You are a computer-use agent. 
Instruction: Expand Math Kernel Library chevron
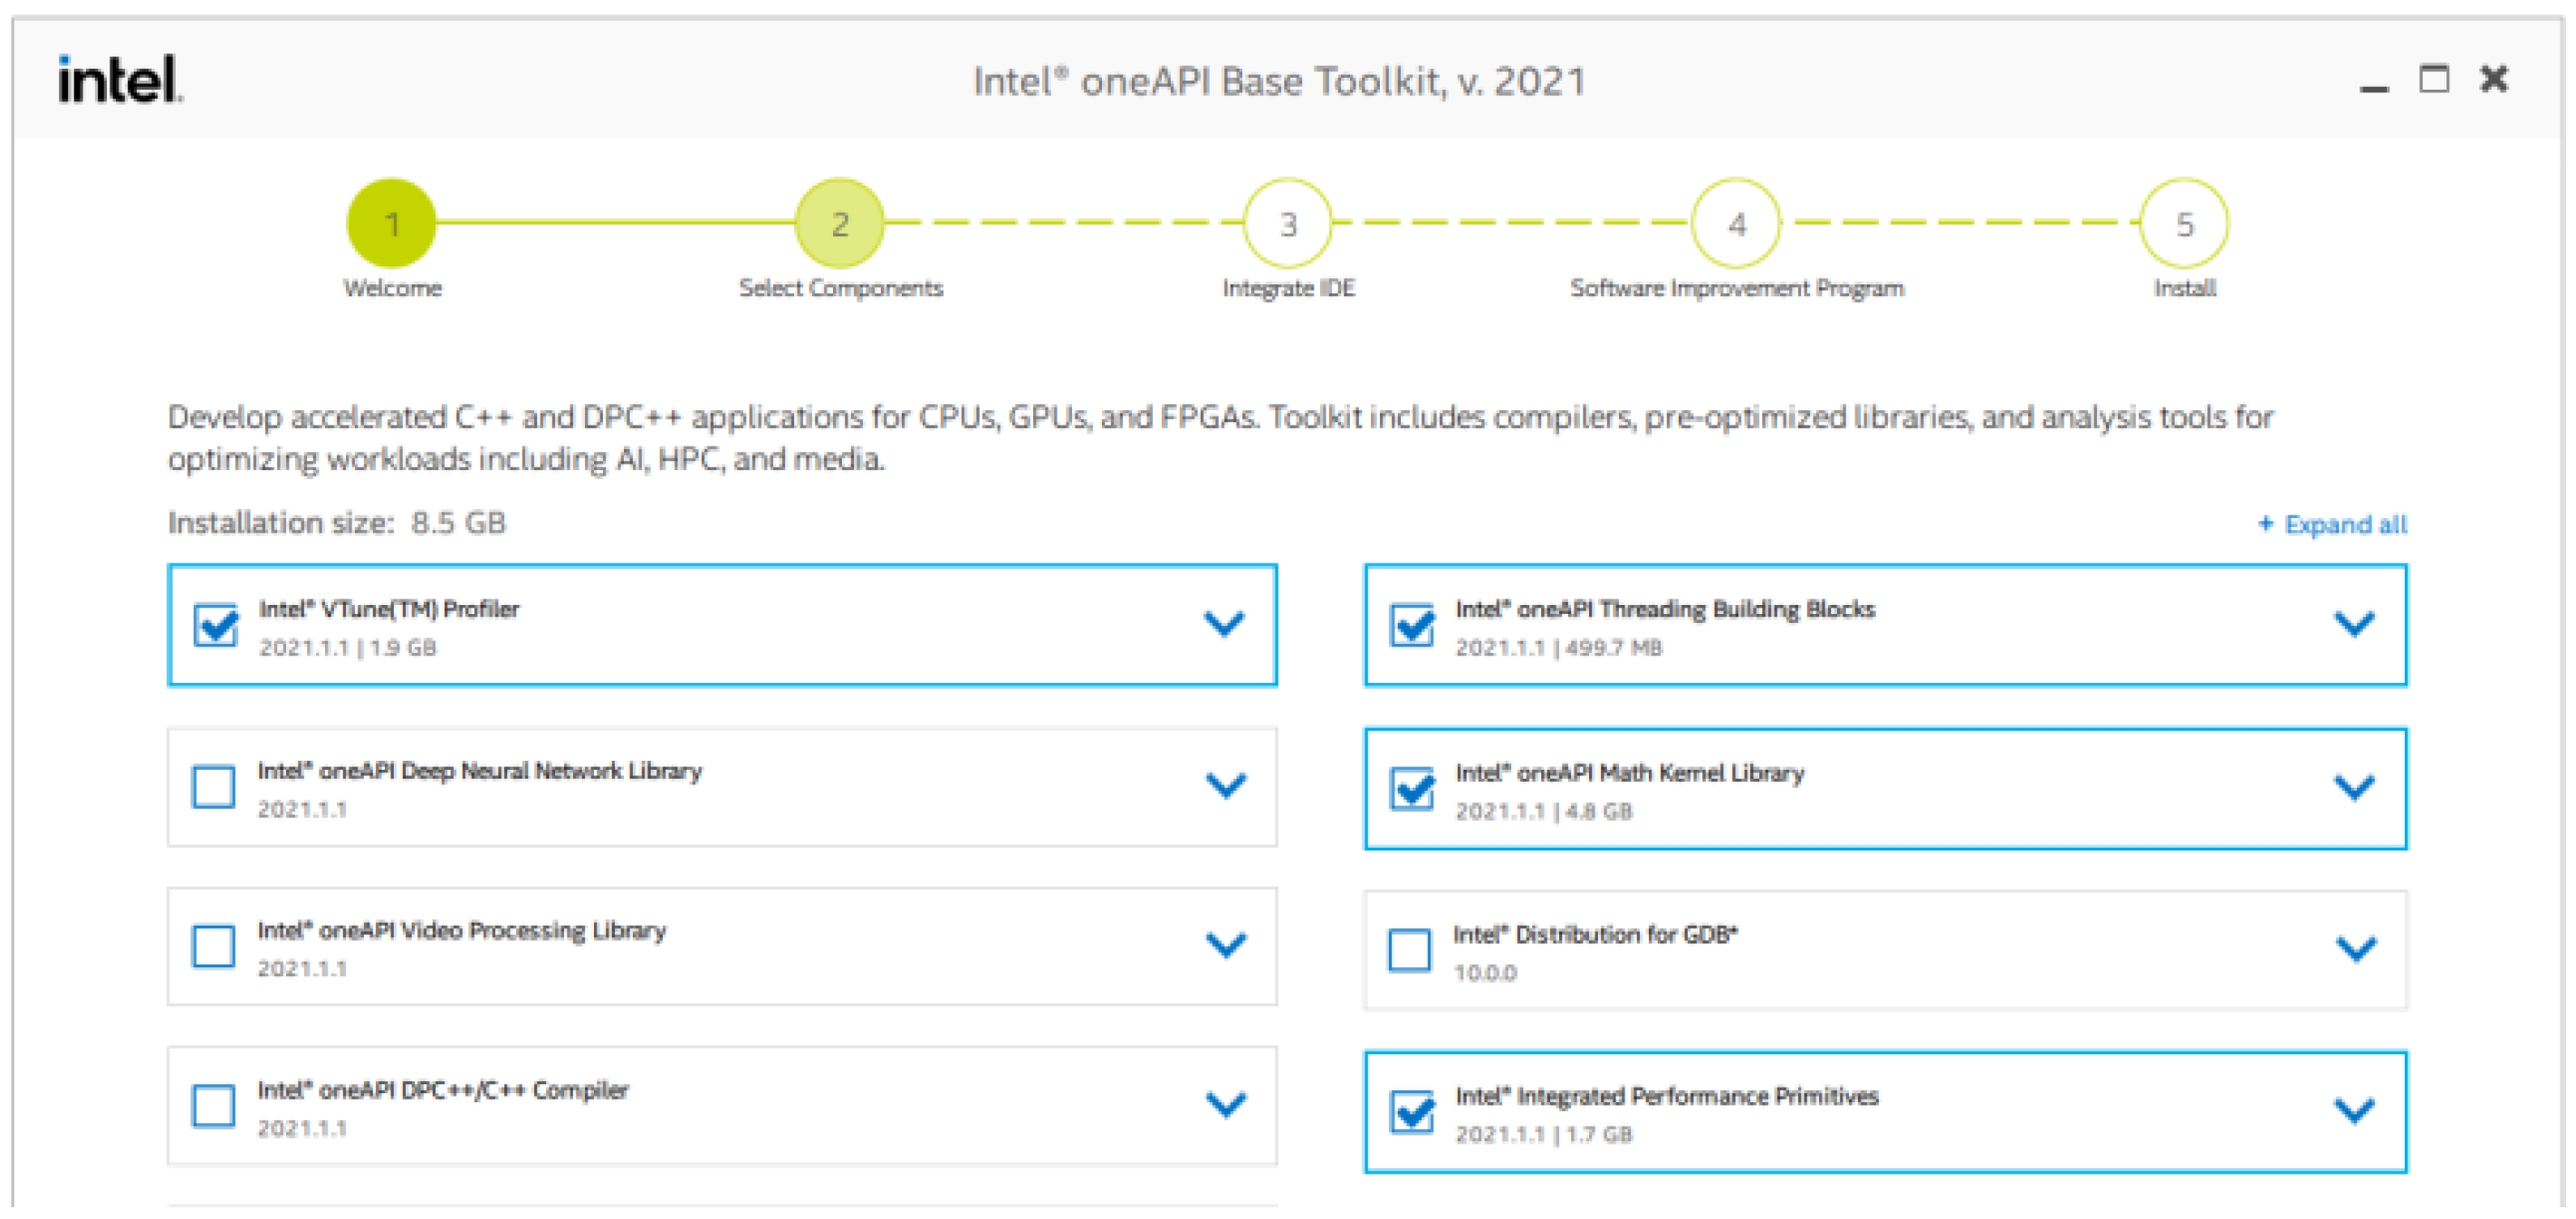2355,788
